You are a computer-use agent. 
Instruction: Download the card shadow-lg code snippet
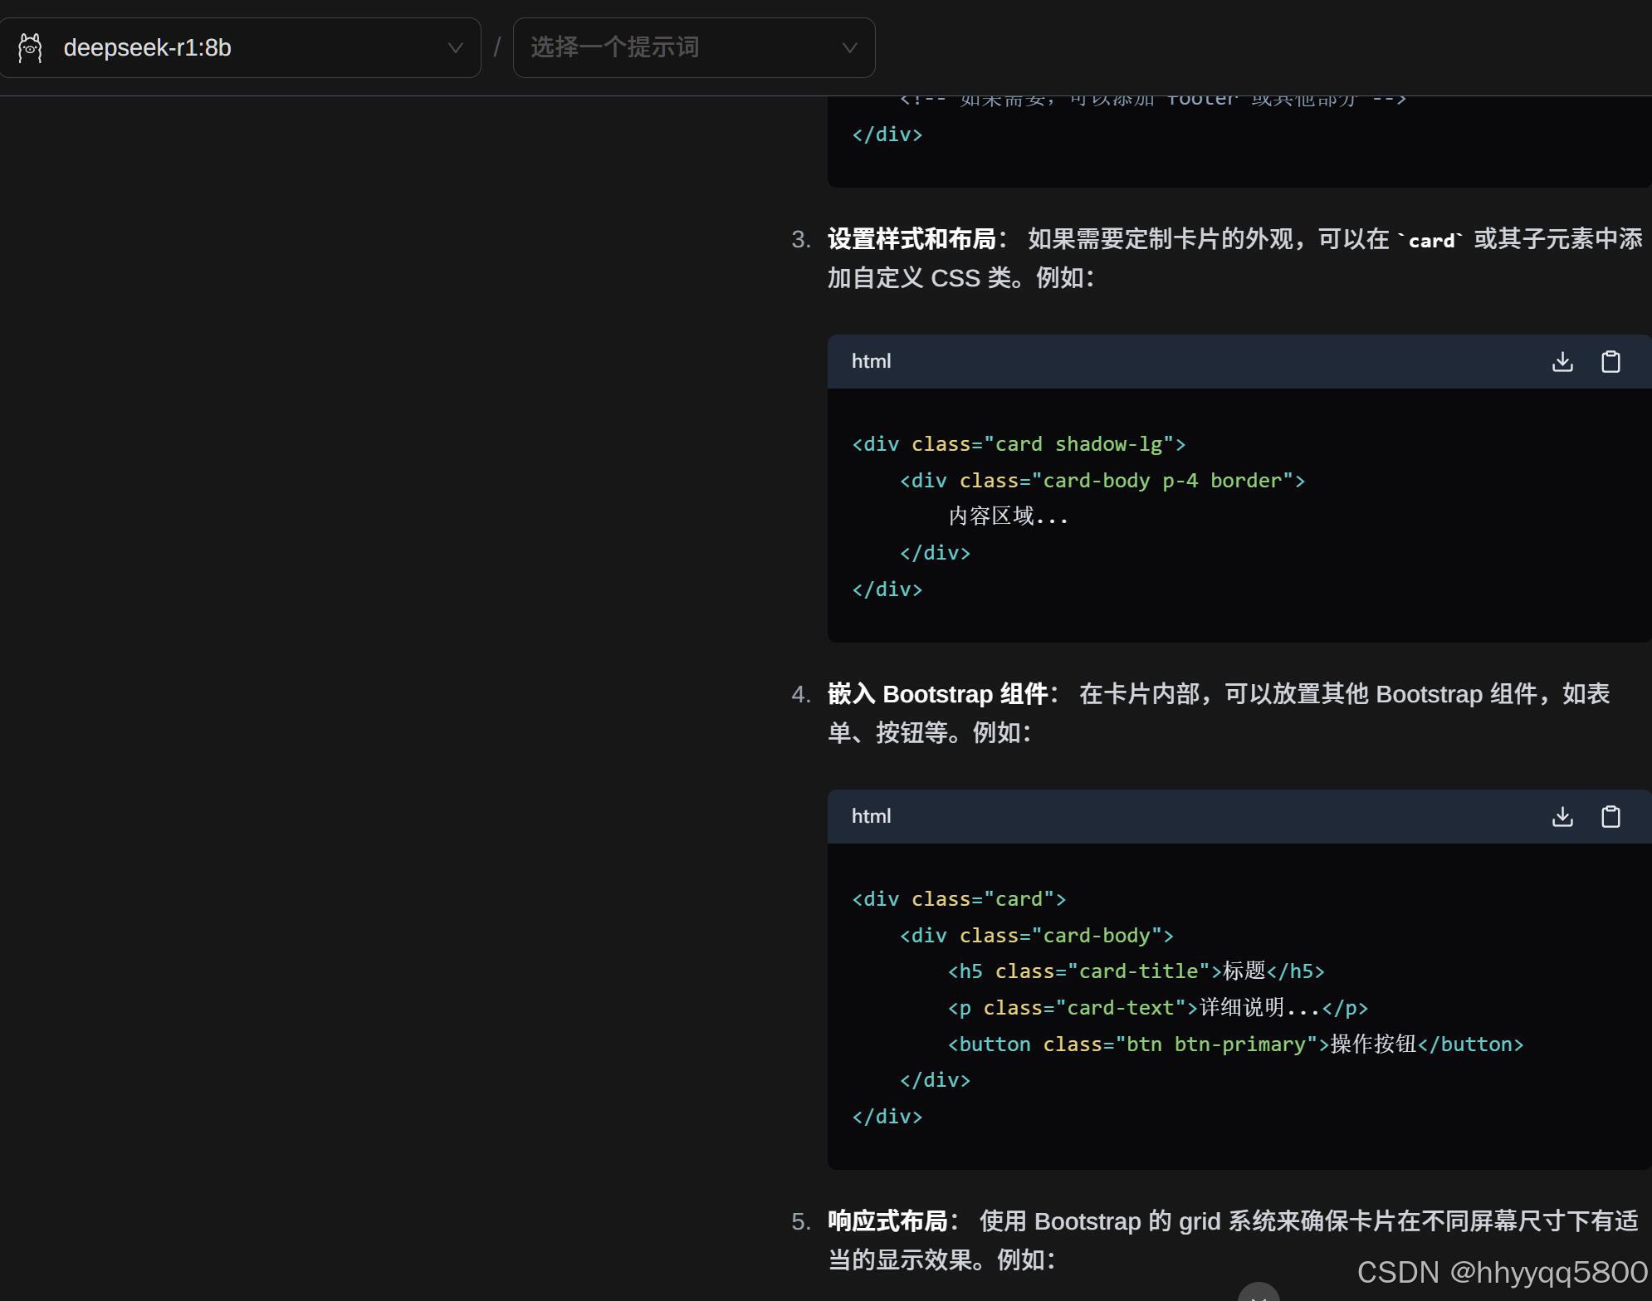1562,362
